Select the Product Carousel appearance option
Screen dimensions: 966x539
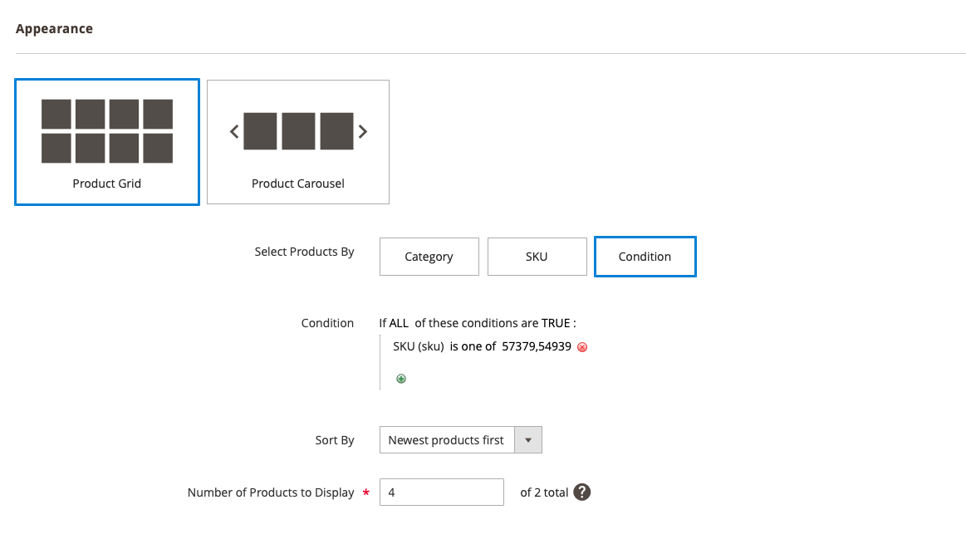click(297, 141)
